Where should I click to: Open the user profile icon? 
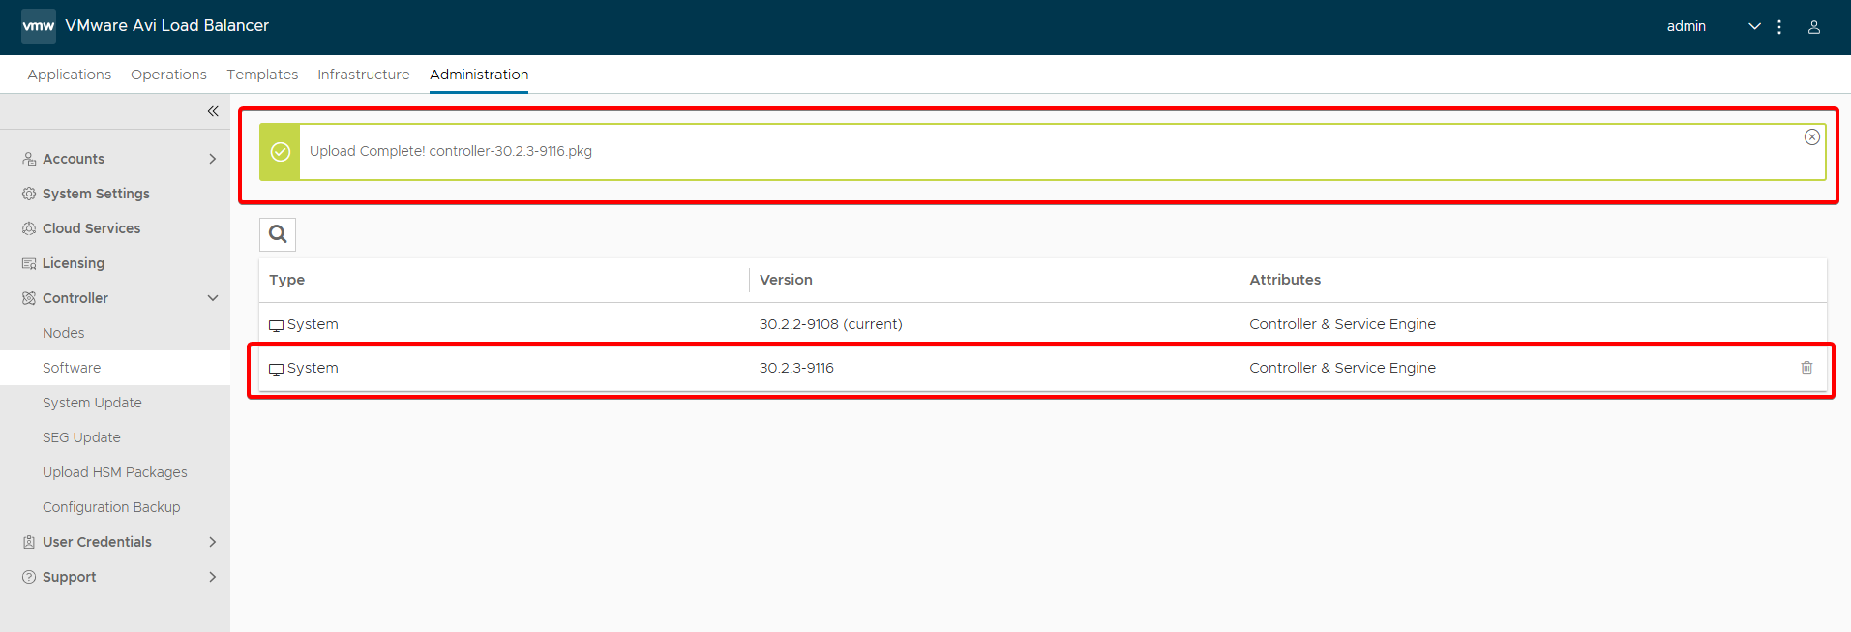click(1813, 27)
